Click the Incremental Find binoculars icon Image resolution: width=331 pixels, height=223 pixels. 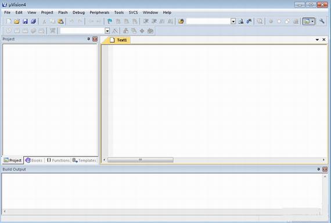tap(249, 21)
